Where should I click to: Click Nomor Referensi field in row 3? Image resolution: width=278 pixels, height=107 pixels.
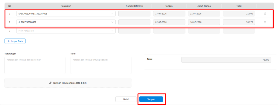coord(134,31)
